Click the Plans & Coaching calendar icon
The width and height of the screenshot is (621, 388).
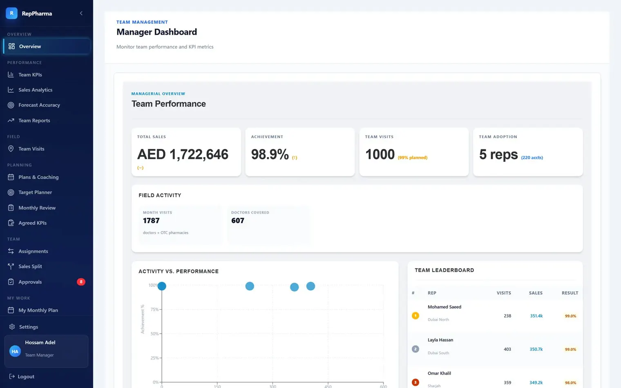point(11,177)
